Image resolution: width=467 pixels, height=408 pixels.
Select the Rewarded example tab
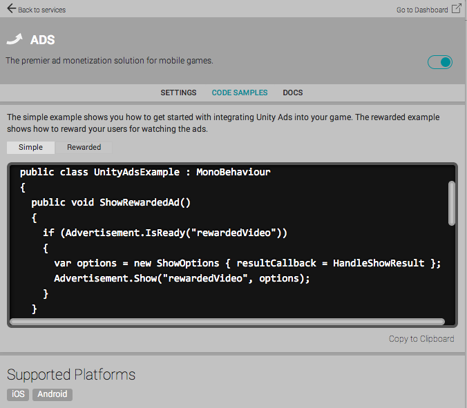(84, 147)
